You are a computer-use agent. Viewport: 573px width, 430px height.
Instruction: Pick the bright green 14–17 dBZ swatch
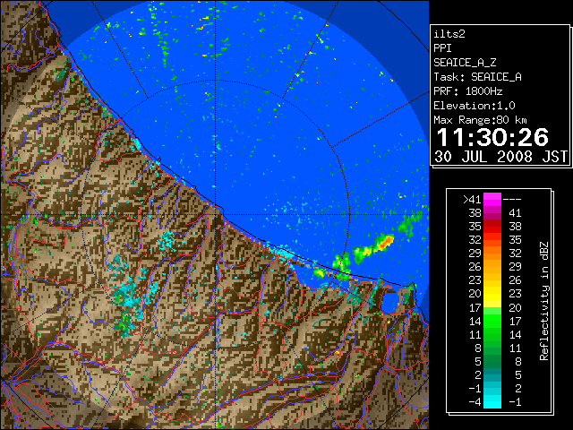point(492,321)
